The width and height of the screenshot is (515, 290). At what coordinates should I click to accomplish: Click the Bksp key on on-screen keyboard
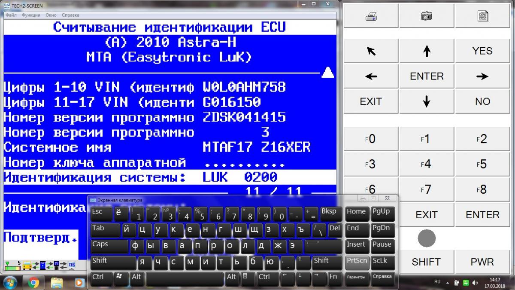[331, 214]
